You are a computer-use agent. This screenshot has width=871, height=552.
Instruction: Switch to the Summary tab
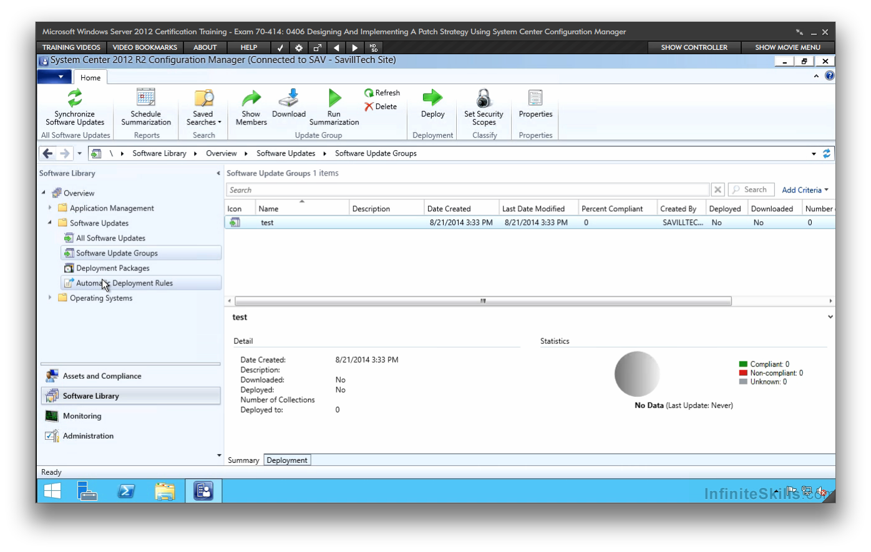point(243,460)
